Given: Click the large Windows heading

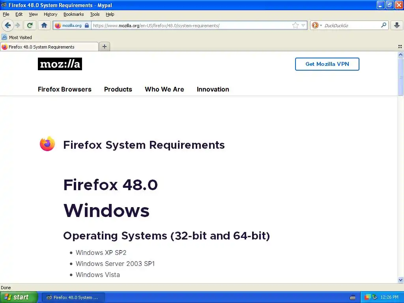Looking at the screenshot, I should pyautogui.click(x=107, y=210).
